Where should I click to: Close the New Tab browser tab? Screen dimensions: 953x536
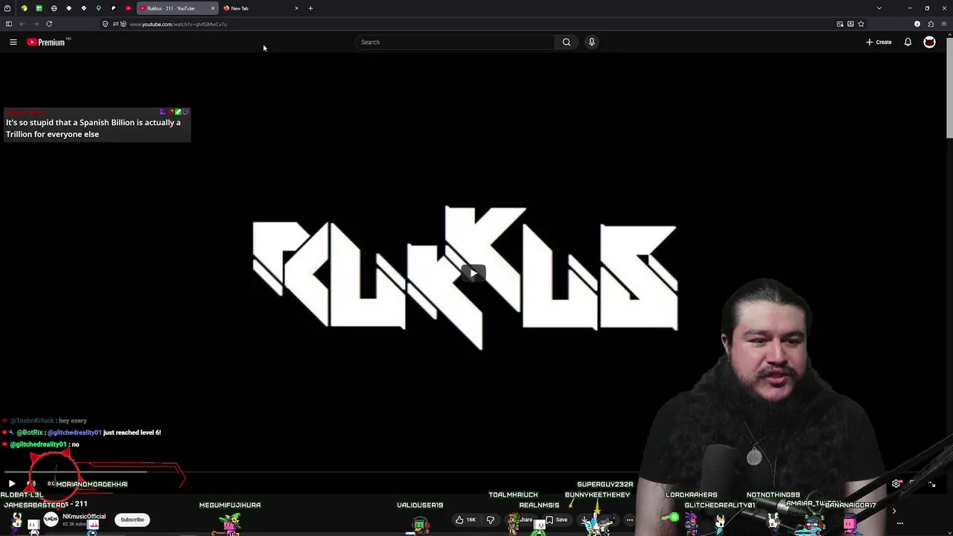pos(296,8)
